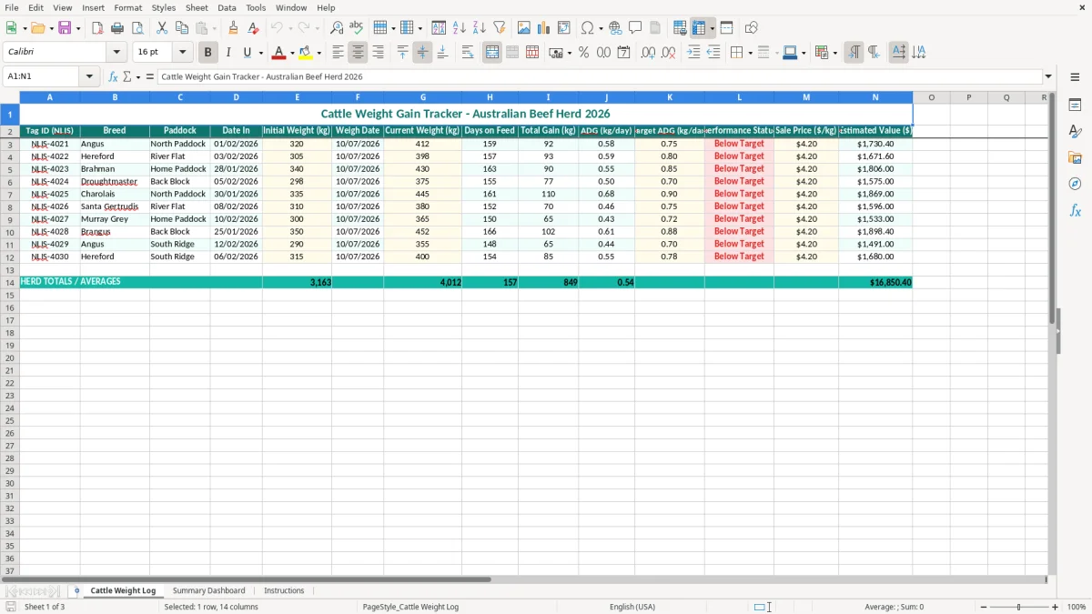Screen dimensions: 1092x614
Task: Insert Comment icon
Action: 635,28
